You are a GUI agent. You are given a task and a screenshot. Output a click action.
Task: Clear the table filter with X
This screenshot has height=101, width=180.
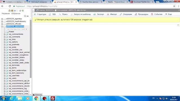26,29
